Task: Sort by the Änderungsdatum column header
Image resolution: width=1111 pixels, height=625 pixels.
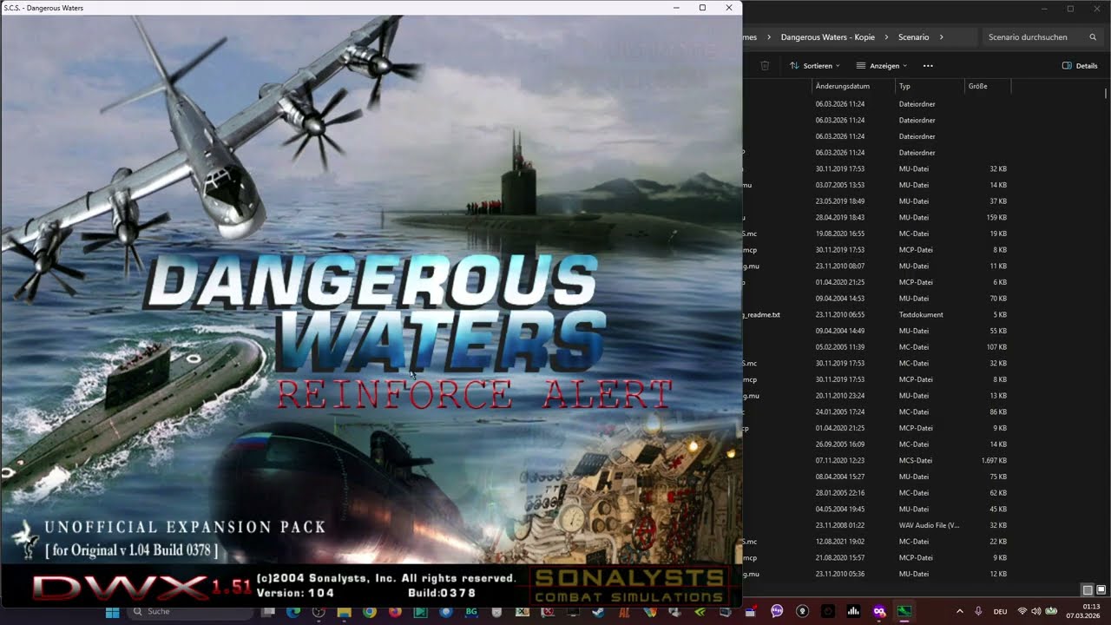Action: coord(853,86)
